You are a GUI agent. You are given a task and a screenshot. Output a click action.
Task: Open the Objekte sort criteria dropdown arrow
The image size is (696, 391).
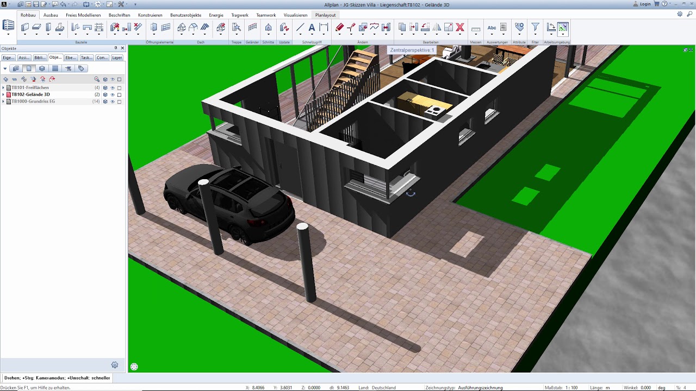pos(5,68)
